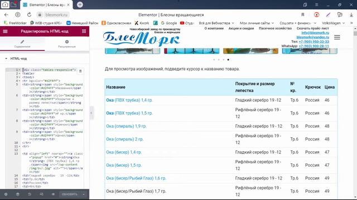
Task: Open the tab groups icon
Action: 14,4
